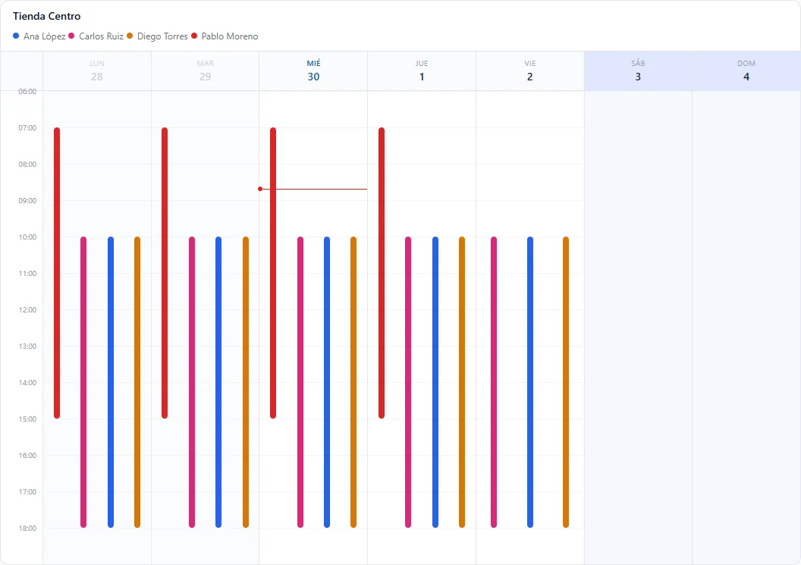Click the Tienda Centro title
801x565 pixels.
[x=46, y=17]
